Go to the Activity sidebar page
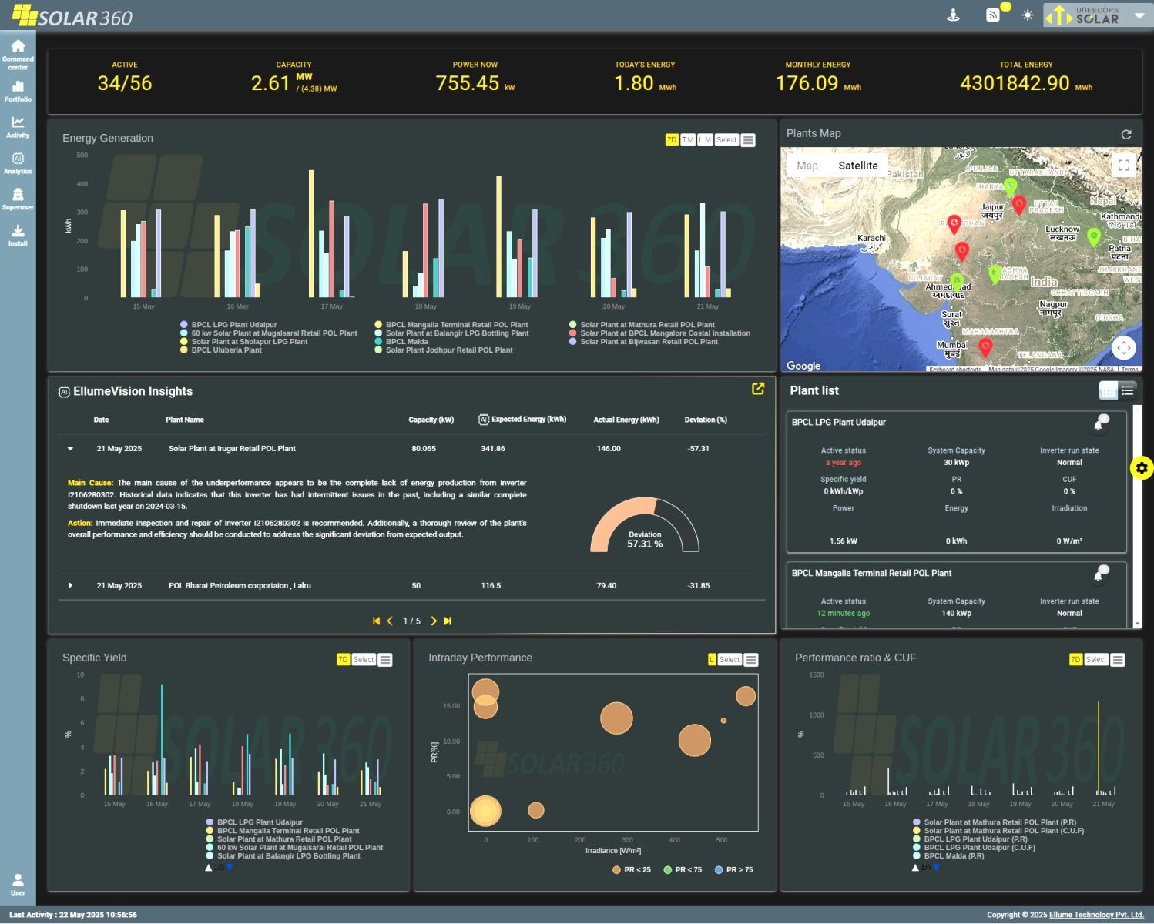The width and height of the screenshot is (1154, 924). [18, 127]
